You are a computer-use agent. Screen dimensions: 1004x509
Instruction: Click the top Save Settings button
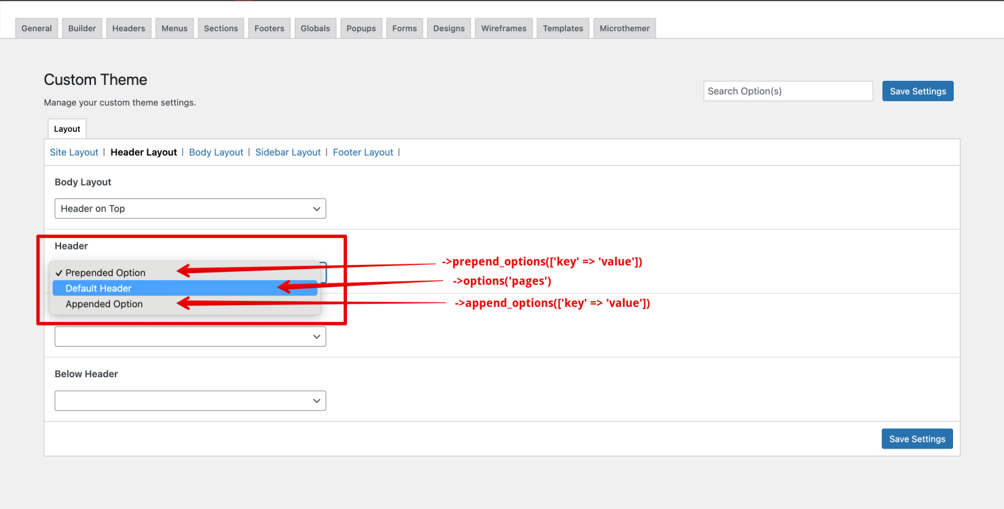pos(918,90)
